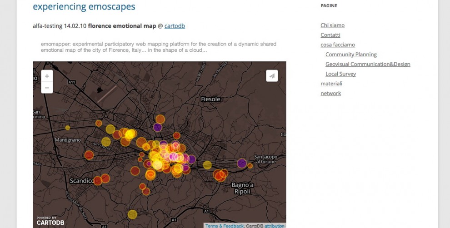Open Geovisual Communication&Design subpage
Image resolution: width=450 pixels, height=228 pixels.
point(368,64)
